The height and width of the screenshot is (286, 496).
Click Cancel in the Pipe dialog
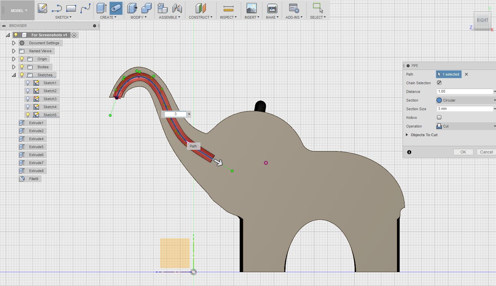pos(486,152)
